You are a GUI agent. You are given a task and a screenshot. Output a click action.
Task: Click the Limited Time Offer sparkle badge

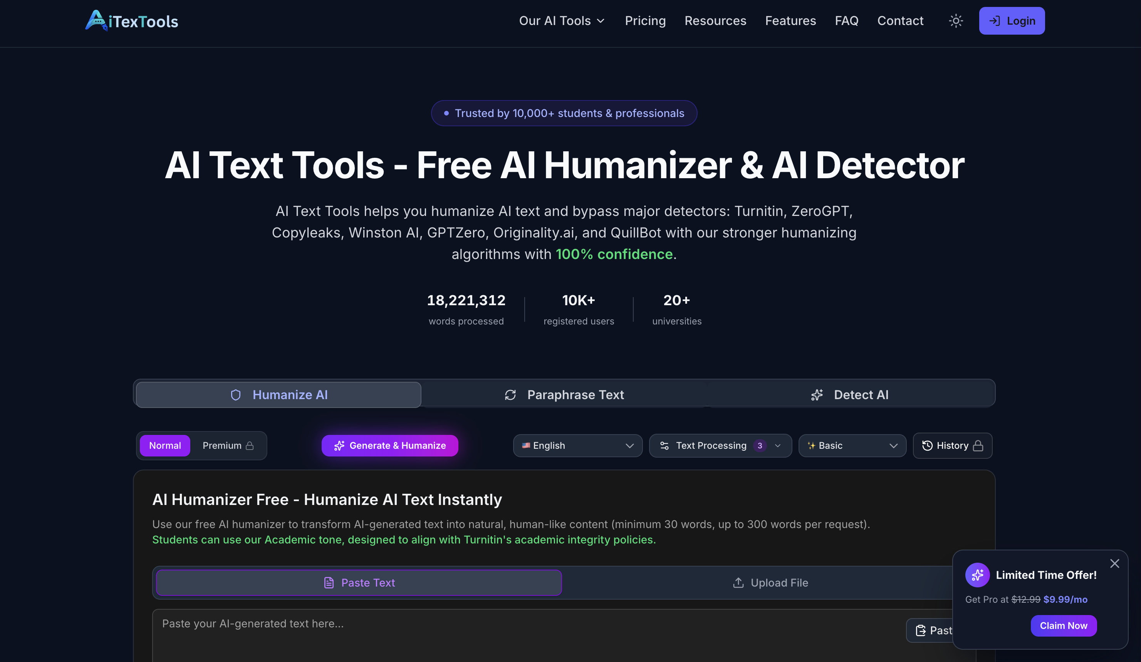coord(977,575)
